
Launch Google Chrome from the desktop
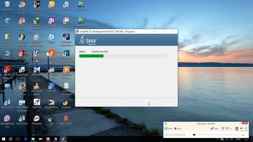[x=22, y=7]
